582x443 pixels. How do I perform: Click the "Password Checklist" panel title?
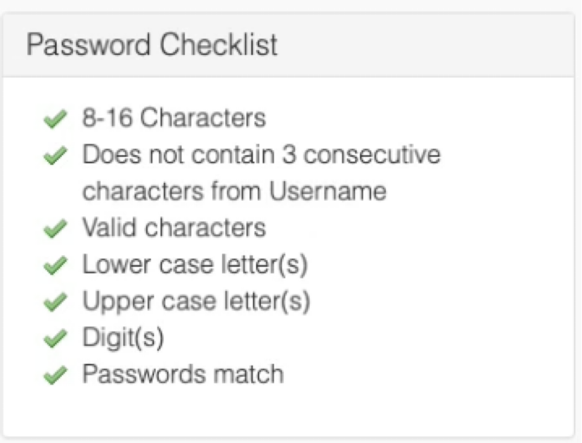click(152, 46)
